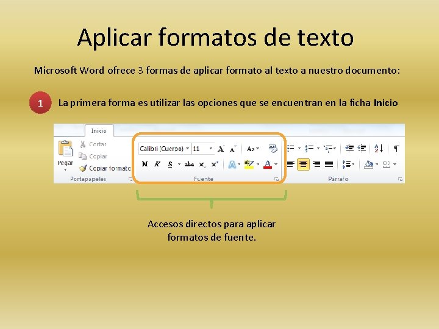Open the Aa change case menu

252,149
